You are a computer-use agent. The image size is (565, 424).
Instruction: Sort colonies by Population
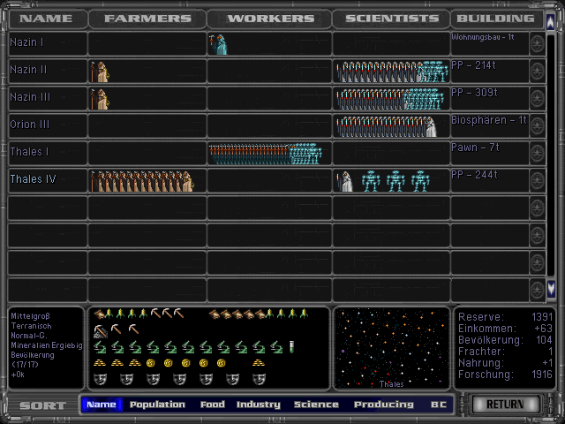[157, 405]
